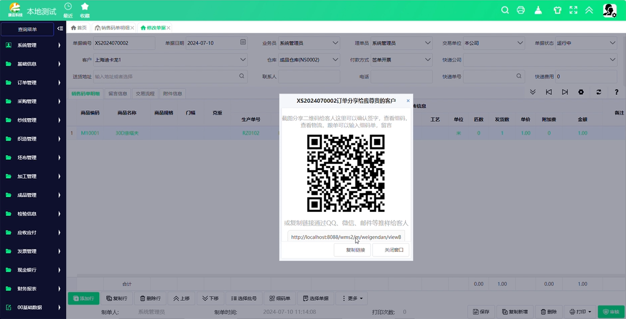This screenshot has width=626, height=319.
Task: Open the calendar icon for 单据日期
Action: (243, 42)
